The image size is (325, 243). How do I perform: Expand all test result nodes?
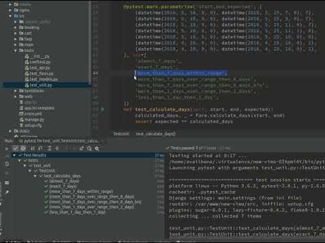[x=49, y=148]
